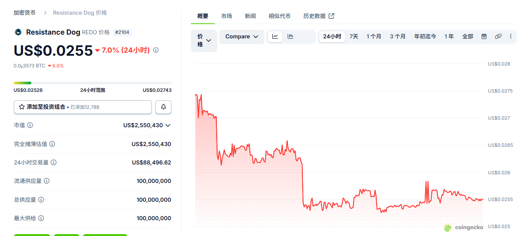Switch to the 市场 tab

(226, 16)
